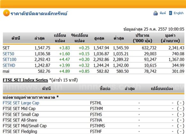Click the orange arrow icon beside the title

[x=6, y=13]
